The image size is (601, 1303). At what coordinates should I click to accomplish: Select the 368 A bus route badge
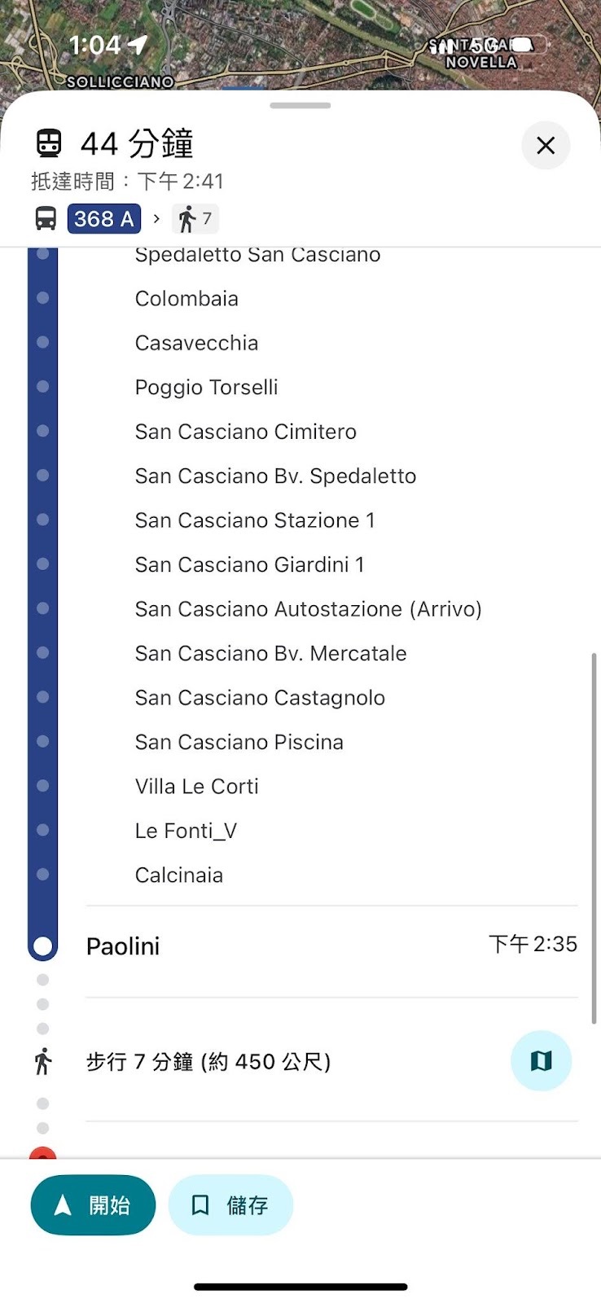tap(103, 218)
